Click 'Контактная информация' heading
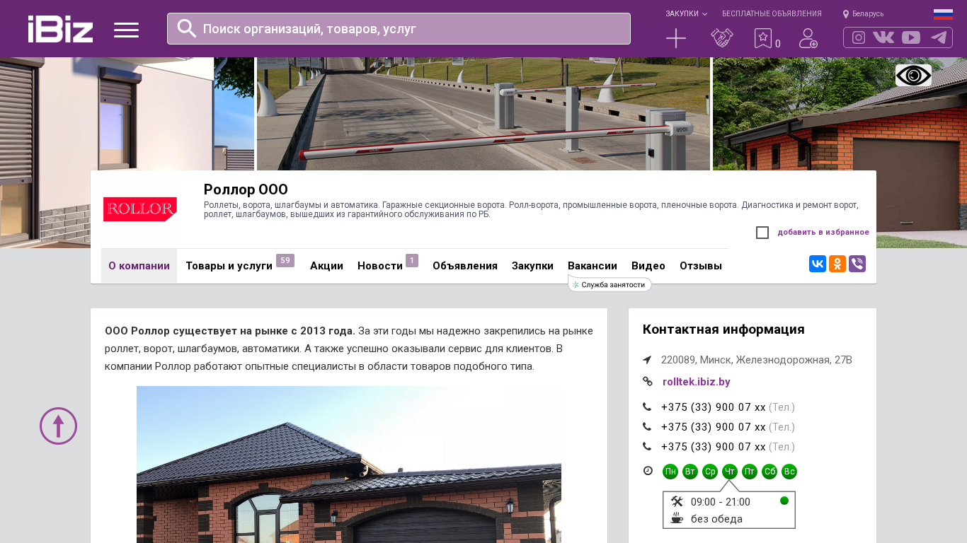The width and height of the screenshot is (967, 543). coord(723,329)
